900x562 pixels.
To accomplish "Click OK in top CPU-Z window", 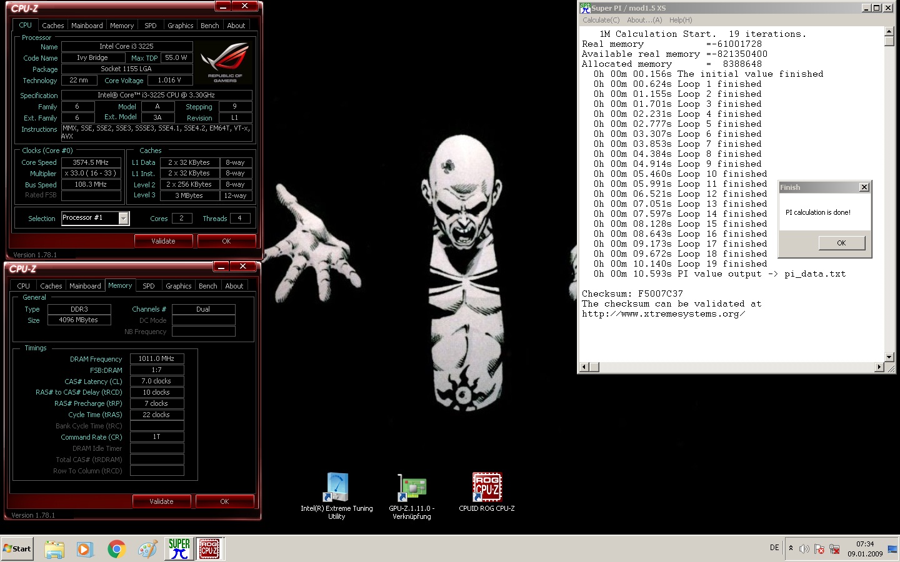I will pyautogui.click(x=226, y=241).
